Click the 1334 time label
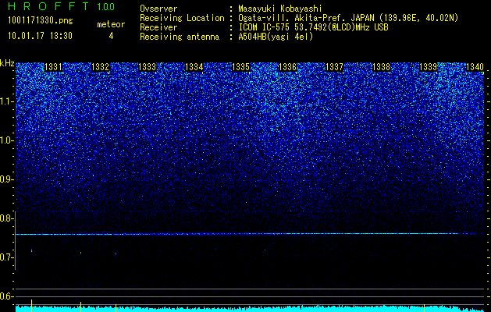Viewport: 491px width, 312px height. [x=194, y=66]
